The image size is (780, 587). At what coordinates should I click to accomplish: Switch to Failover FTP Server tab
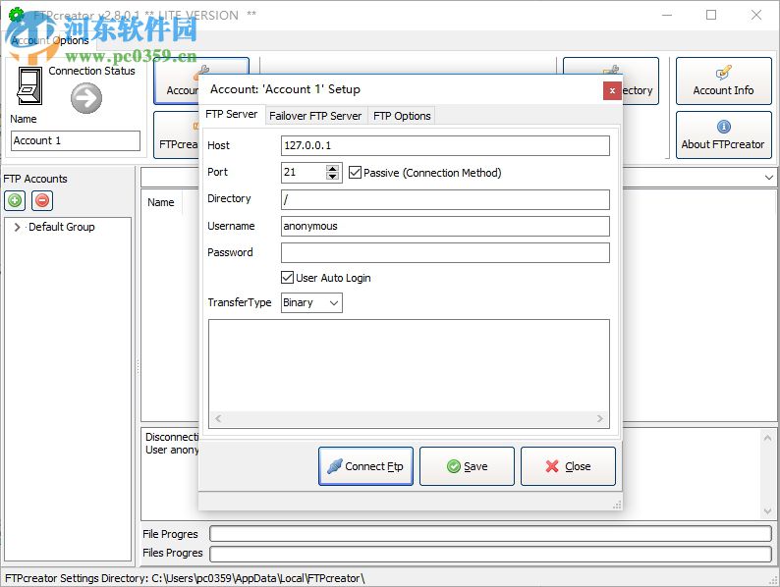point(315,116)
